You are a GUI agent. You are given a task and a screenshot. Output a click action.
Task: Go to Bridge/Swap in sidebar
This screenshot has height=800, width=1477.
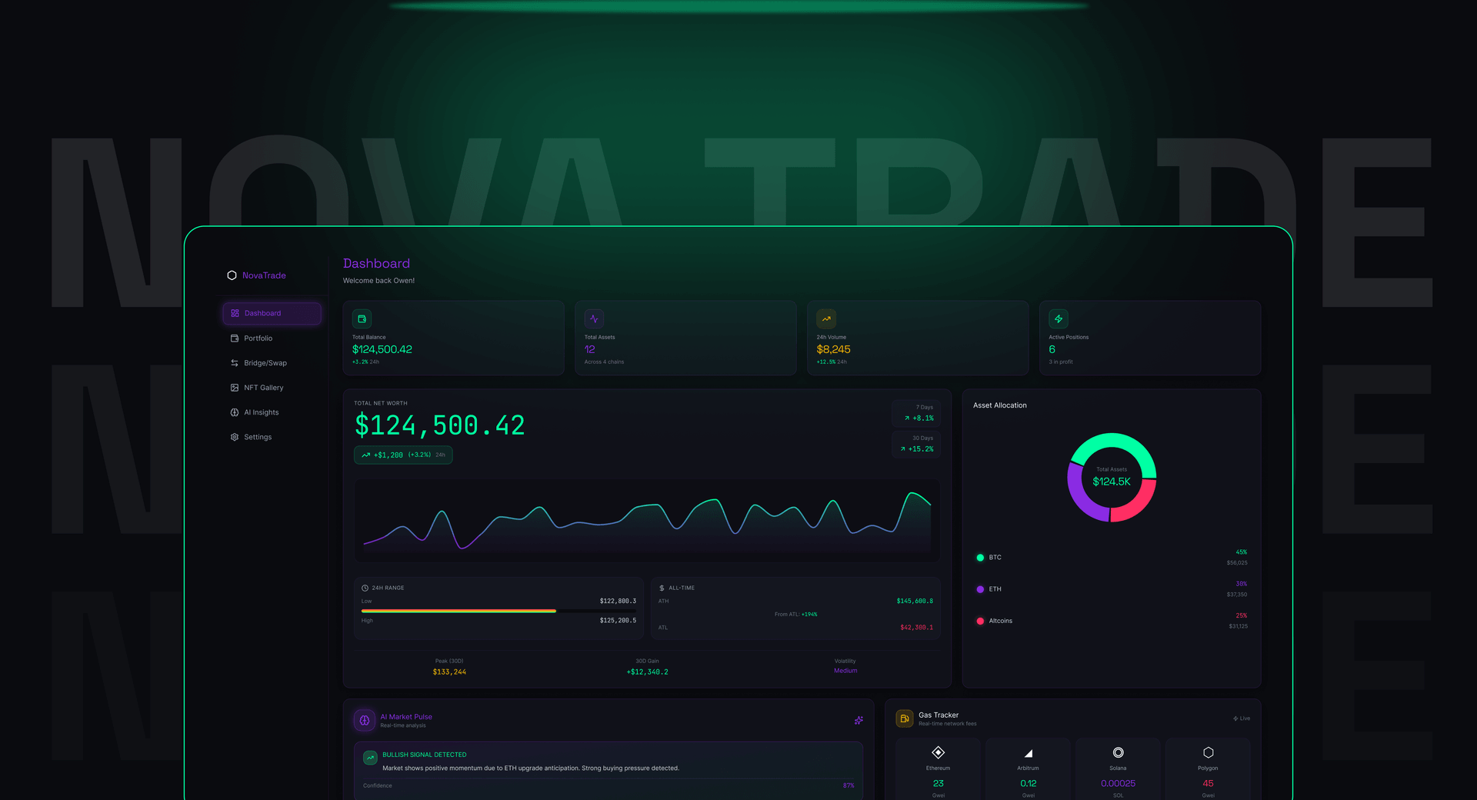pyautogui.click(x=272, y=363)
